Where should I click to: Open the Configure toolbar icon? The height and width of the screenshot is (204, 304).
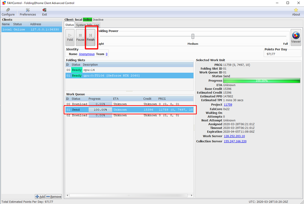8,12
